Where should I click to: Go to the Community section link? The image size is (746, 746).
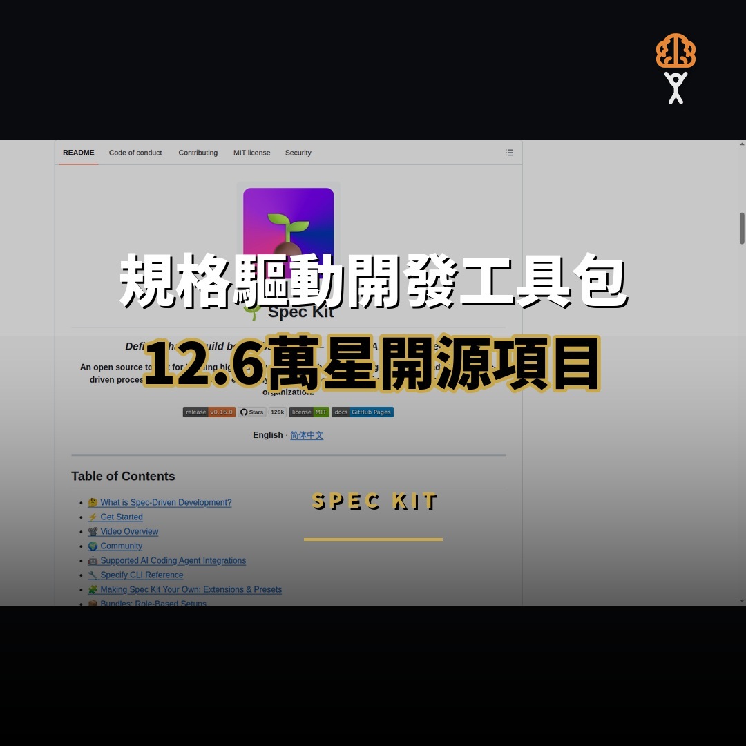pyautogui.click(x=115, y=546)
